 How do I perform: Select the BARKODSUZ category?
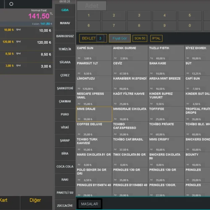(x=65, y=36)
